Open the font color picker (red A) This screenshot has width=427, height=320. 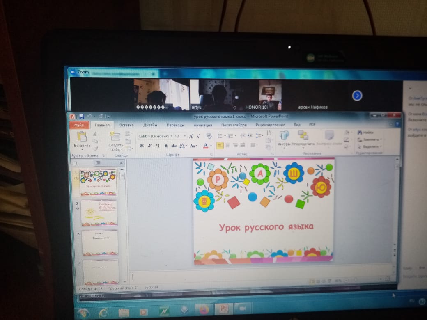point(206,146)
